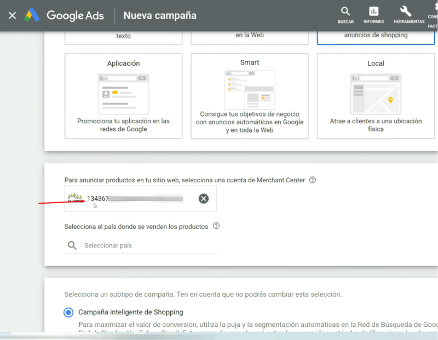Open help for product sales country

pos(216,226)
